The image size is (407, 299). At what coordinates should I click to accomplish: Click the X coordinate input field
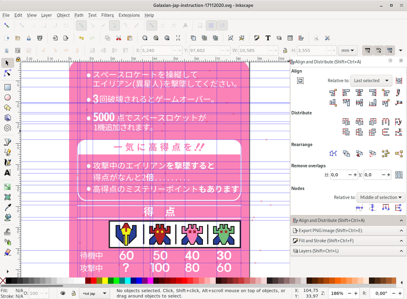[x=156, y=50]
